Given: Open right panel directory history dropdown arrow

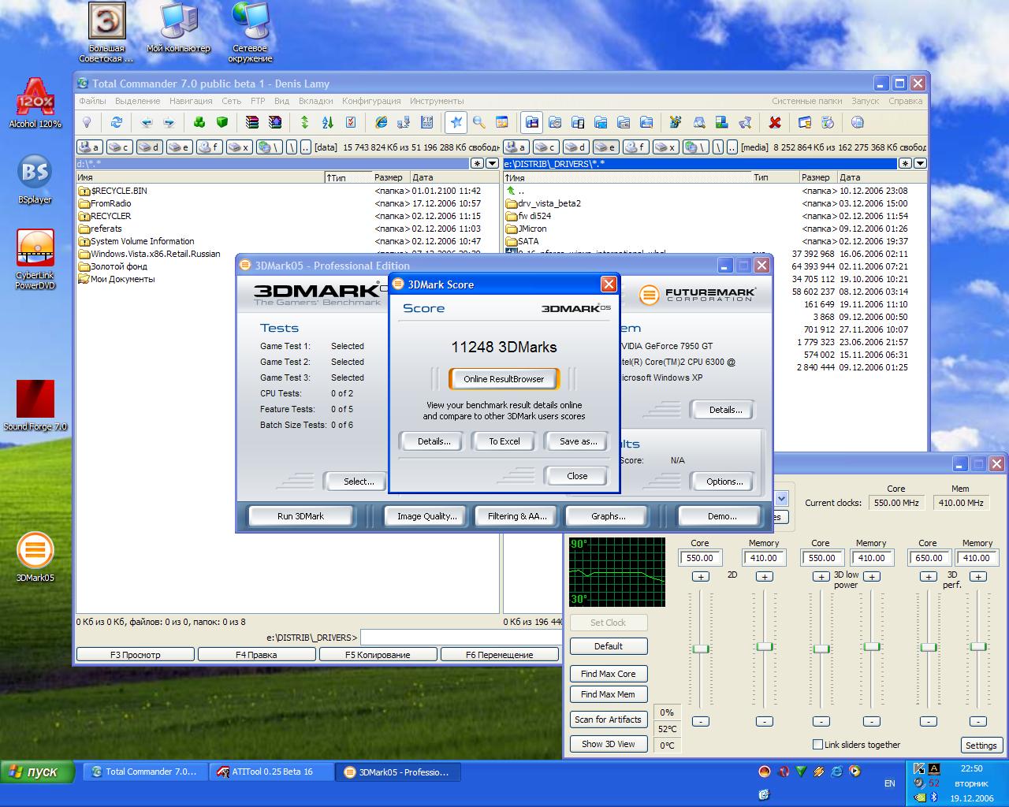Looking at the screenshot, I should (x=920, y=163).
